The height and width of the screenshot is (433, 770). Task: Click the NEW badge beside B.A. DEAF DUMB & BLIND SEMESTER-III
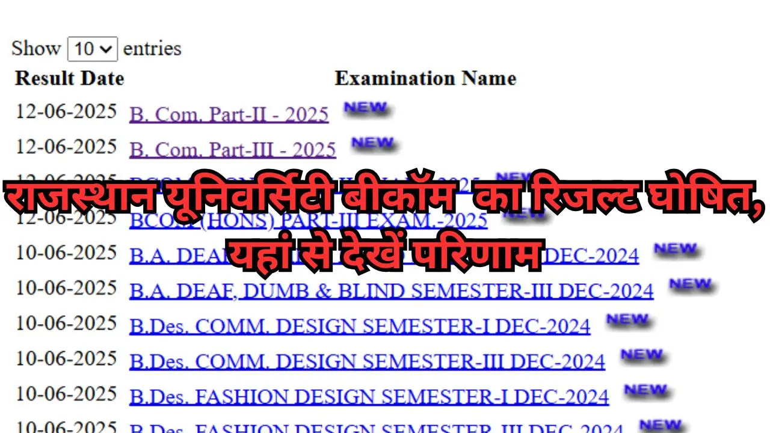(691, 285)
